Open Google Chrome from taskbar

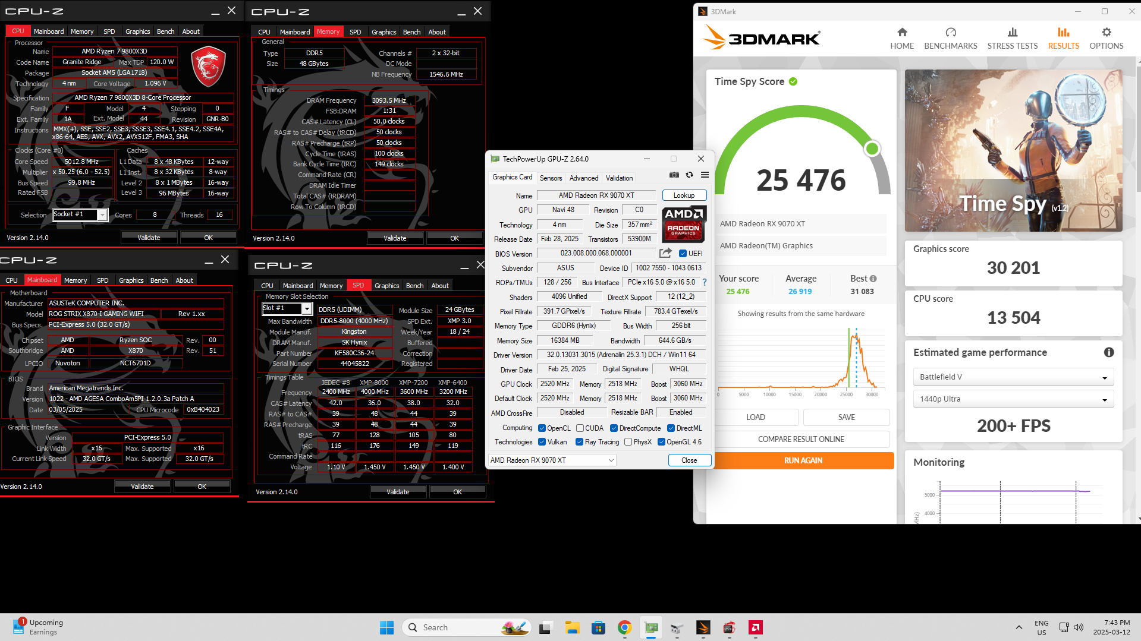click(x=624, y=627)
